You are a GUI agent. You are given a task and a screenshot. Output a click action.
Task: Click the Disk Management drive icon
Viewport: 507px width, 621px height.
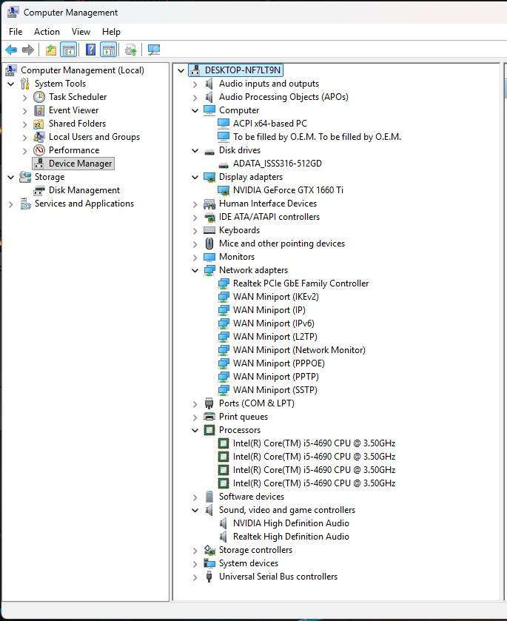(39, 190)
